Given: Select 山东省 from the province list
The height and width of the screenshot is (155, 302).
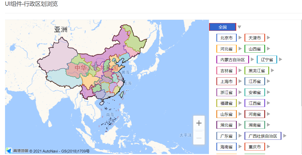Looking at the screenshot, I should click(x=226, y=114).
